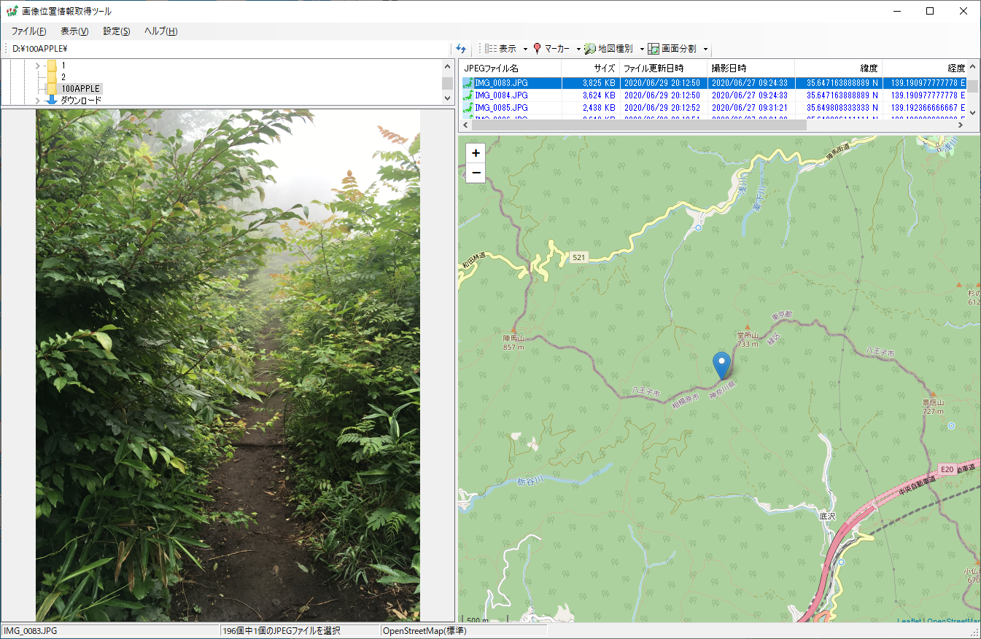Sort by 経度 column header

[x=925, y=68]
